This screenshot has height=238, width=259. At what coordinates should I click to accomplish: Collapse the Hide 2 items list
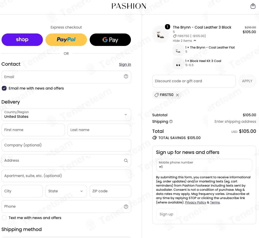click(x=184, y=40)
